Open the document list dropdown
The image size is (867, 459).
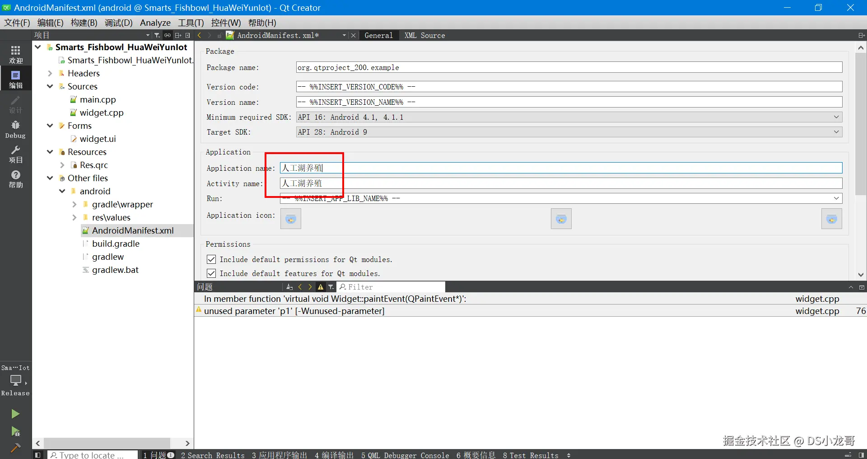coord(344,35)
